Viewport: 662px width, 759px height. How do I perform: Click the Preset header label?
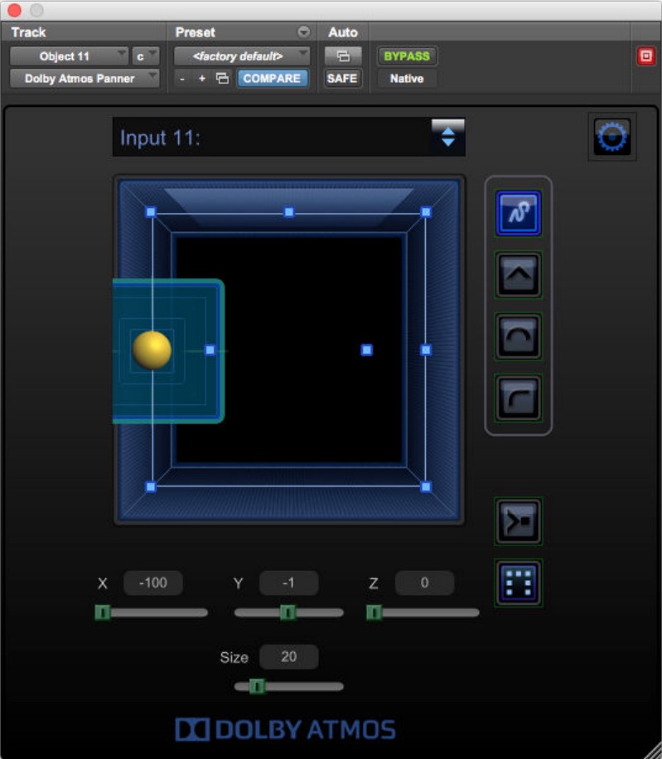[x=195, y=32]
